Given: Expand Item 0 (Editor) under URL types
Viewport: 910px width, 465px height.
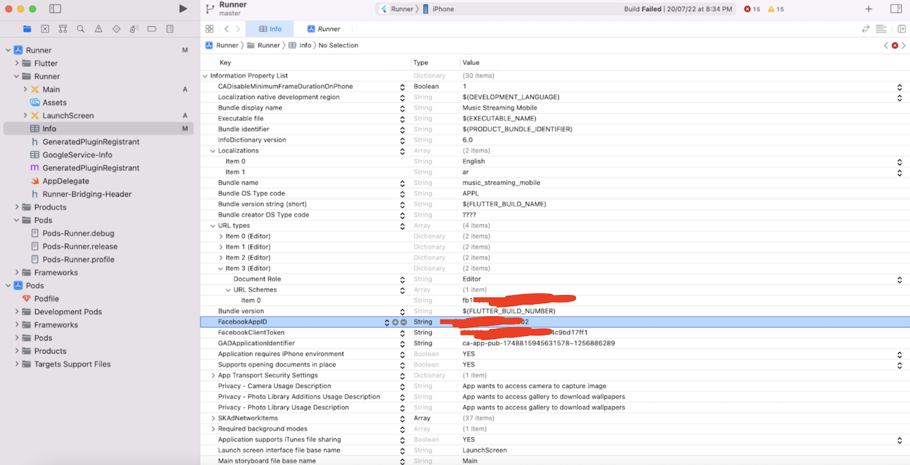Looking at the screenshot, I should tap(221, 236).
